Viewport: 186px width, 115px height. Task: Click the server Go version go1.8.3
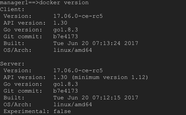pyautogui.click(x=66, y=84)
